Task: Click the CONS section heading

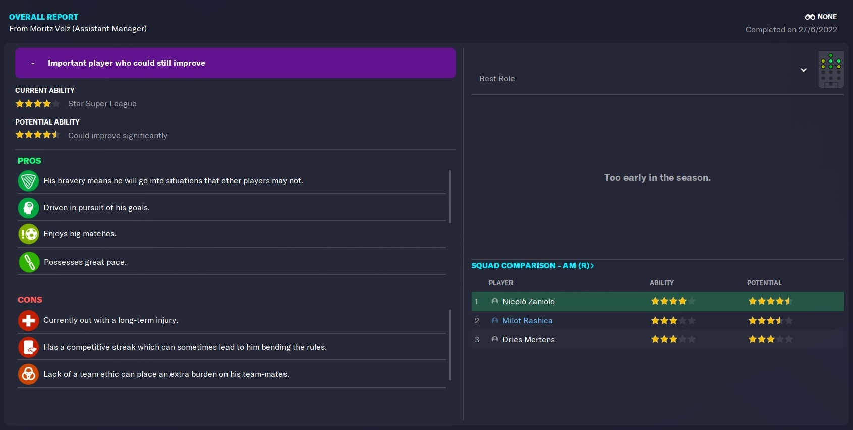Action: point(30,300)
